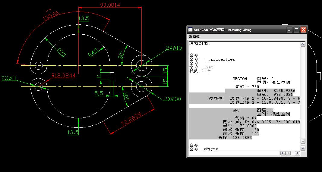Open the 编辑(E) menu in text window
This screenshot has width=322, height=172.
[x=194, y=36]
